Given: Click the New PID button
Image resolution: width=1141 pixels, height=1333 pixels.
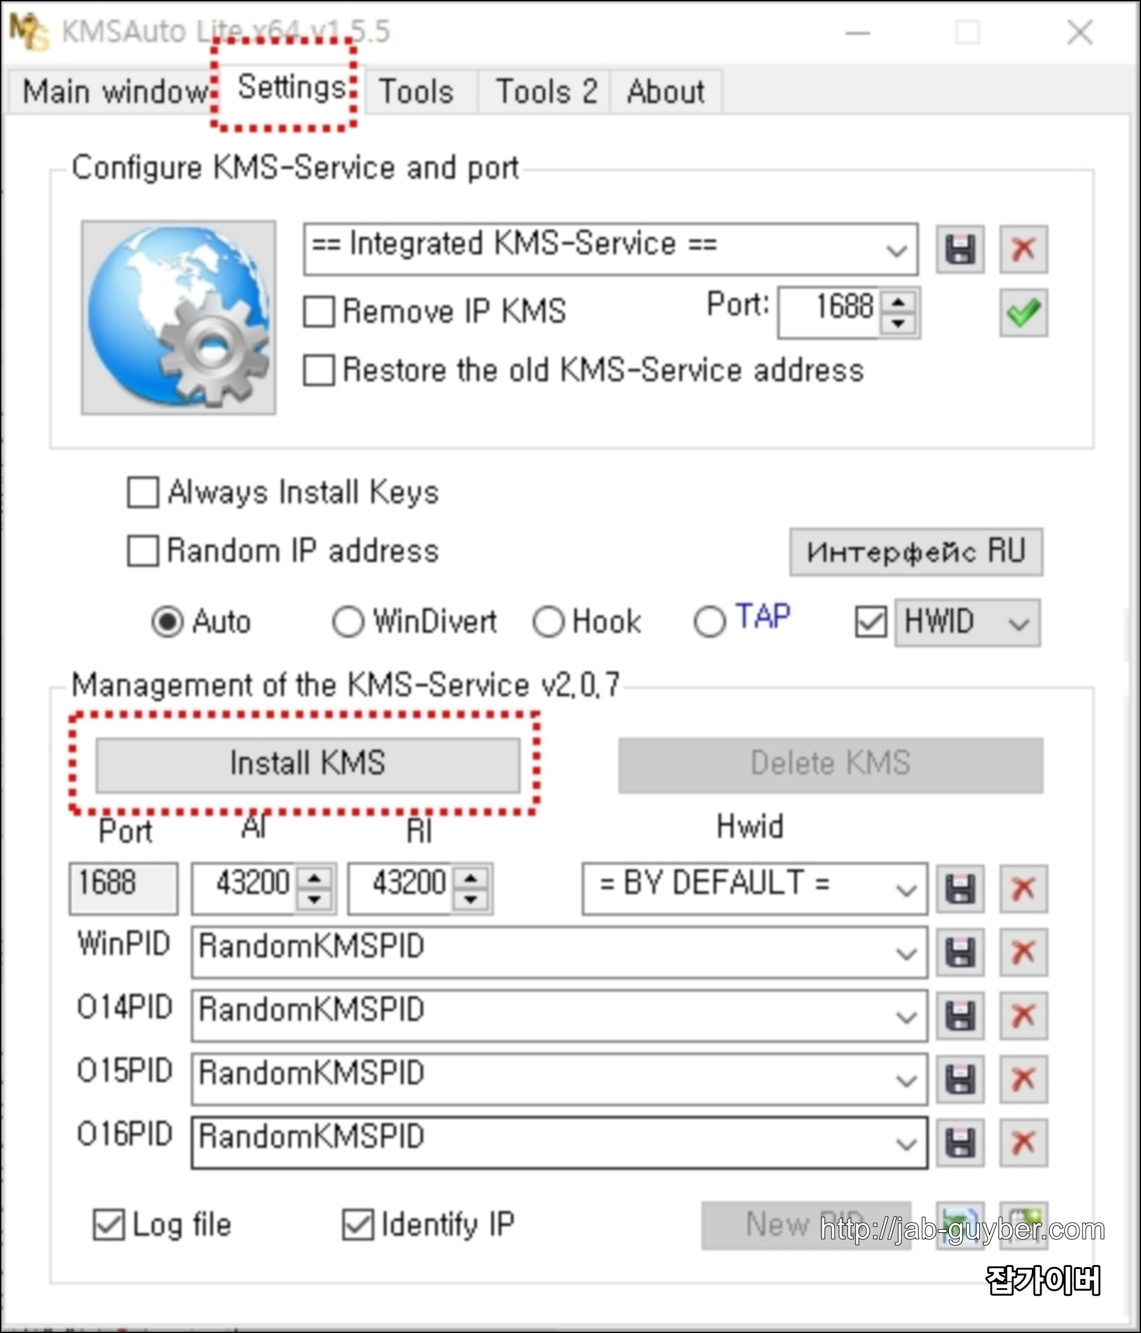Looking at the screenshot, I should [x=806, y=1225].
